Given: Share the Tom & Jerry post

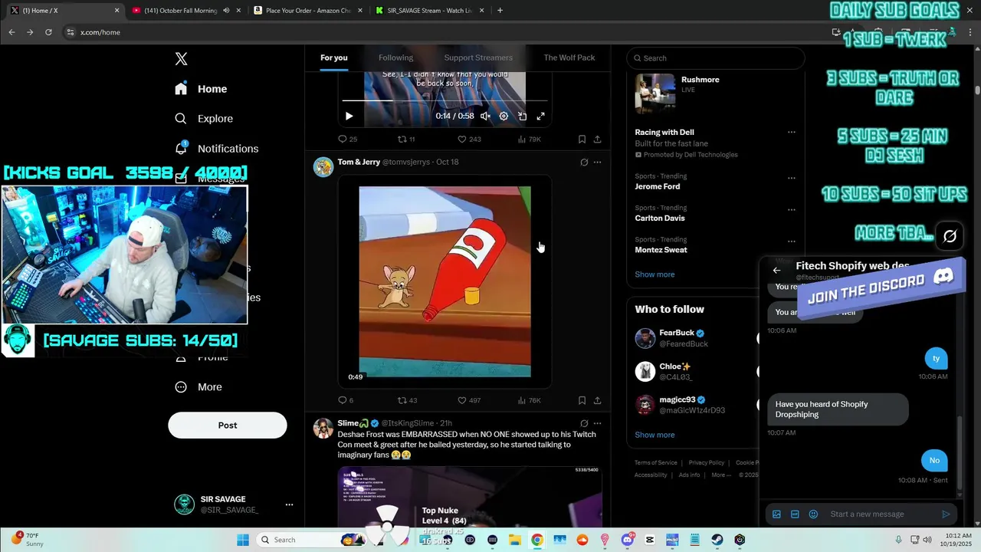Looking at the screenshot, I should pyautogui.click(x=597, y=400).
